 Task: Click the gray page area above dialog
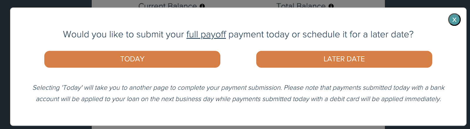238,4
